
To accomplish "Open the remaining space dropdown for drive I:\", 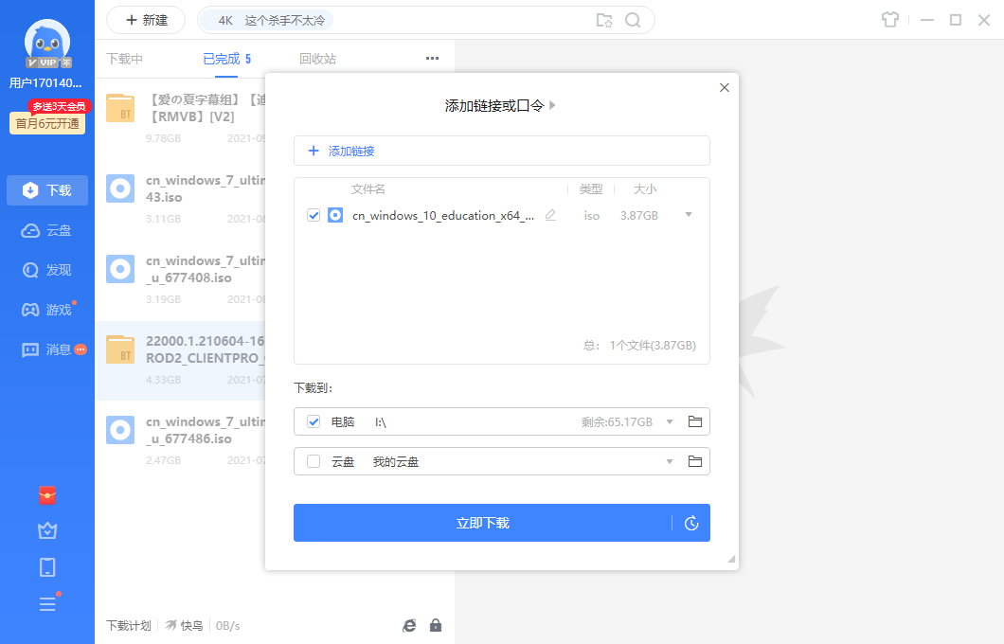I will [x=670, y=421].
